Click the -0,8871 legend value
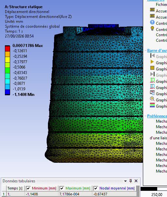Screen dimensions: 167x197 19,83
